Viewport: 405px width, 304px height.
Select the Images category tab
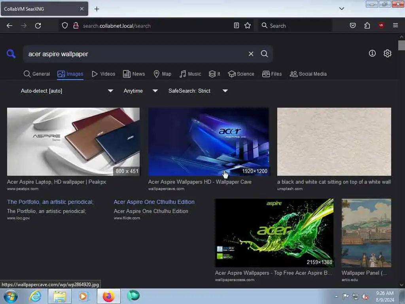[70, 74]
